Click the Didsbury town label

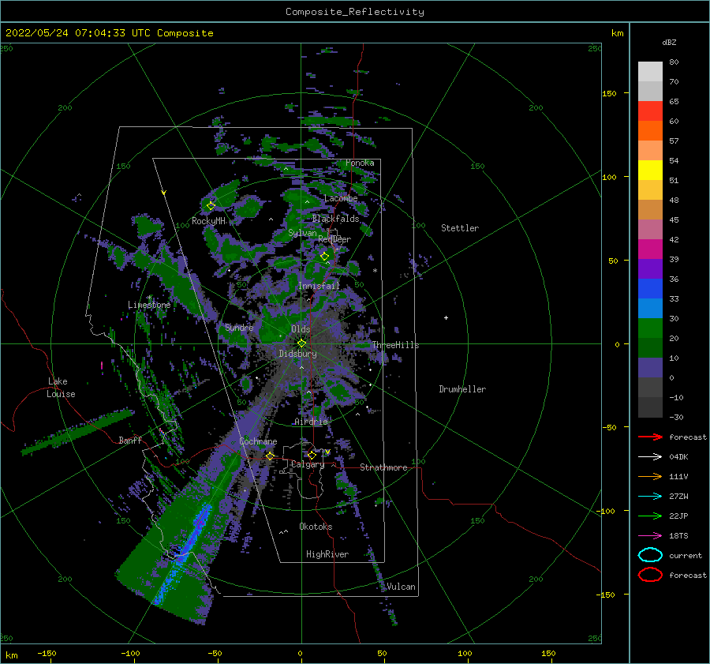(297, 354)
